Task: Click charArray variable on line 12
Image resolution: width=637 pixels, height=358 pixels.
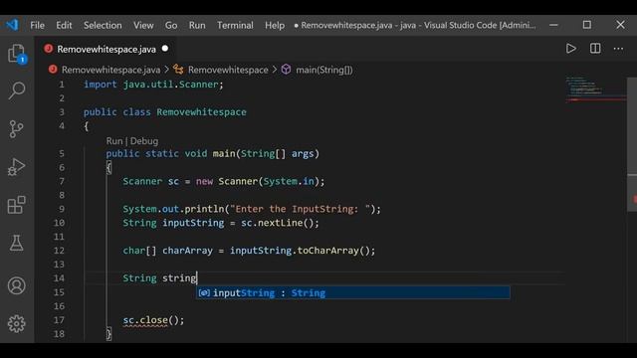Action: point(187,251)
